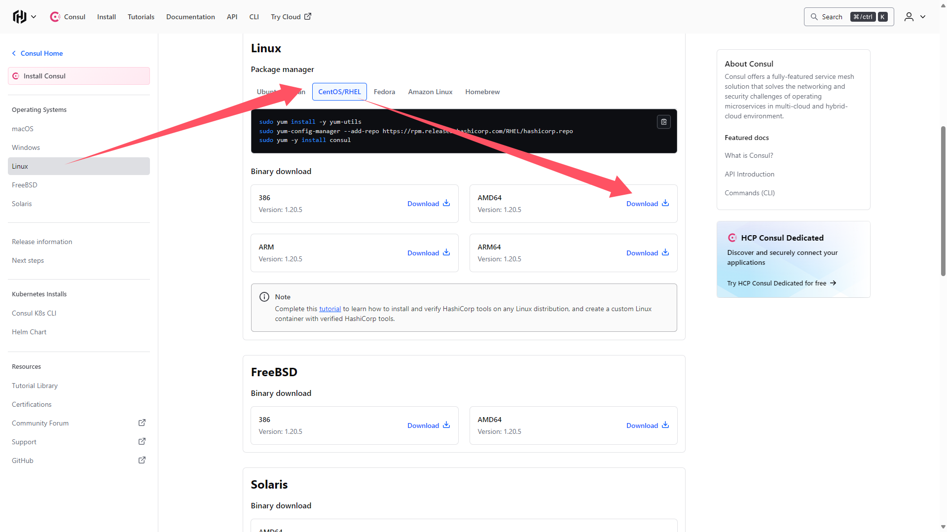Open the user account icon
Viewport: 947px width, 532px height.
[909, 17]
